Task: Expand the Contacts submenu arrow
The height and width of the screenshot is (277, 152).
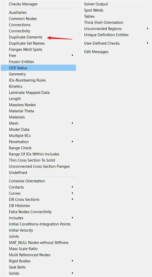Action: coord(73,187)
